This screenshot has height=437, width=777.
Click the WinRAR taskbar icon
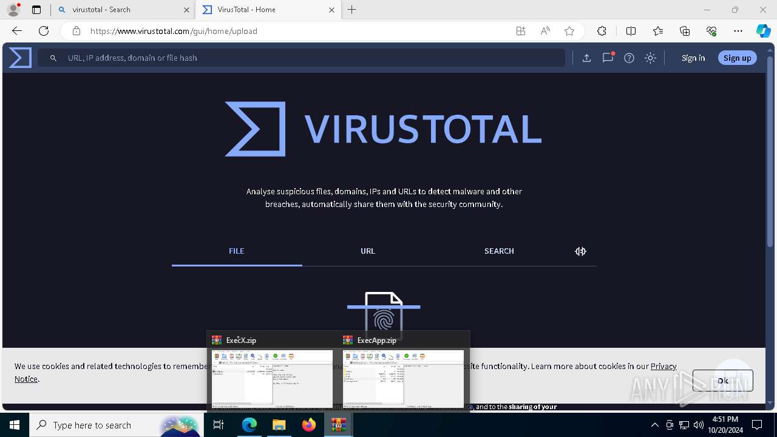338,425
